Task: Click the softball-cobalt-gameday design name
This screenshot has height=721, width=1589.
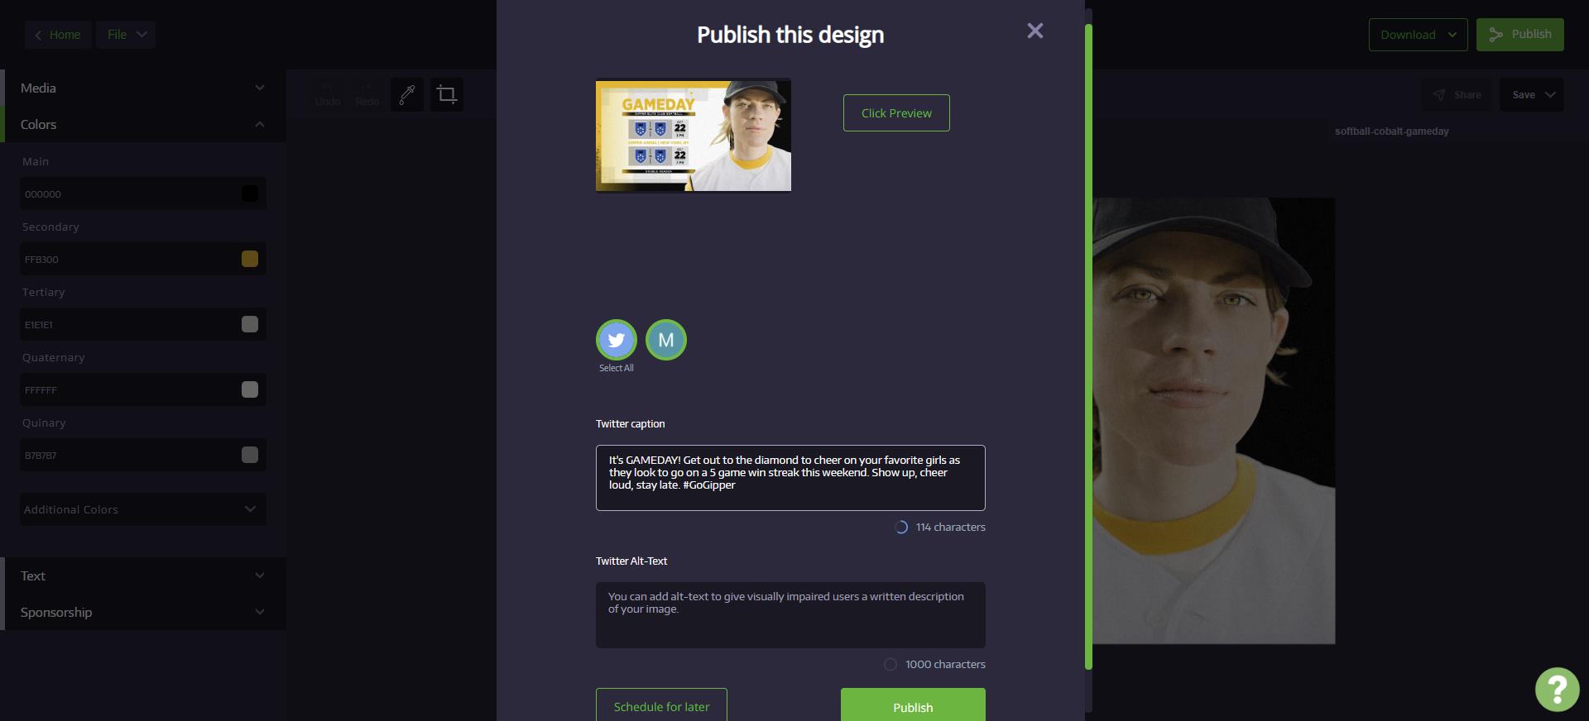Action: [1391, 131]
